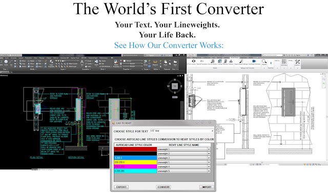328x196 pixels.
Task: Open Lineweight 2 dropdown for black row
Action: 209,154
